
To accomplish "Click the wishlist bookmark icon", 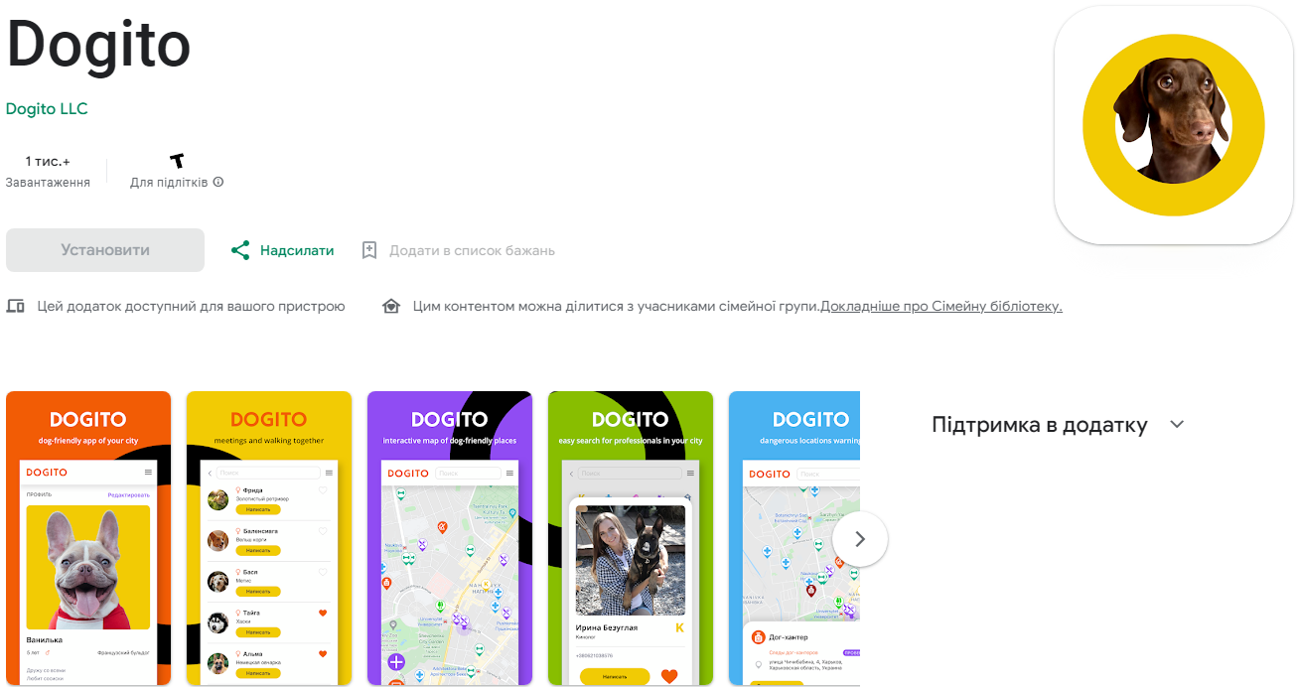I will pyautogui.click(x=369, y=250).
